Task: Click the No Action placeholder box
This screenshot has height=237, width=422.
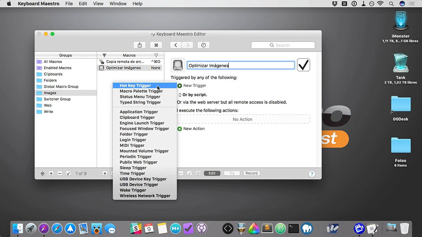Action: pos(243,119)
